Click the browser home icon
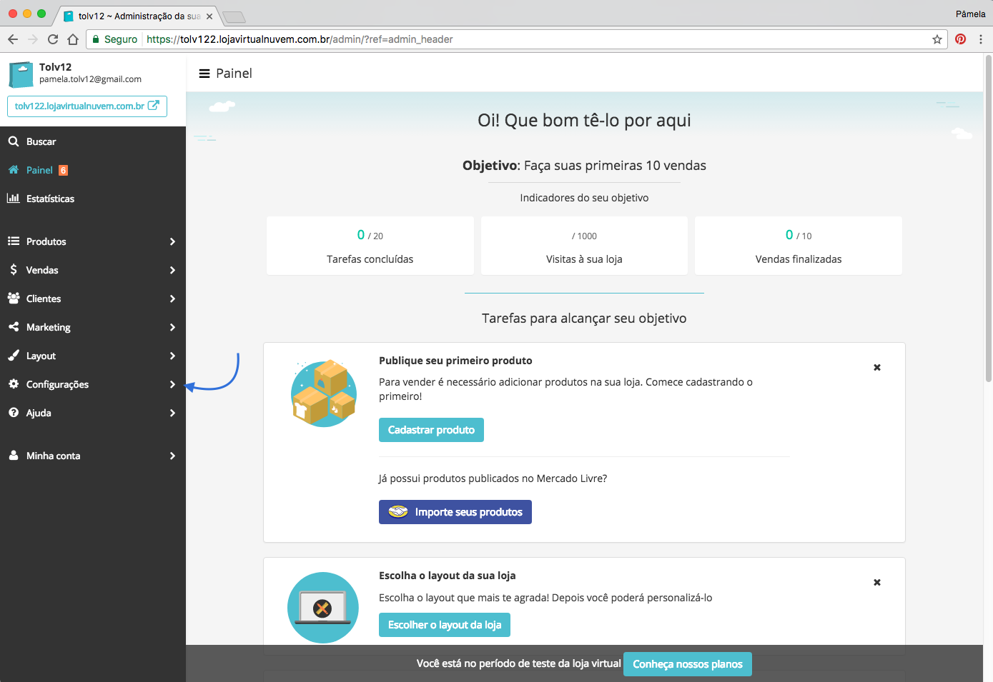The height and width of the screenshot is (682, 993). (x=73, y=39)
